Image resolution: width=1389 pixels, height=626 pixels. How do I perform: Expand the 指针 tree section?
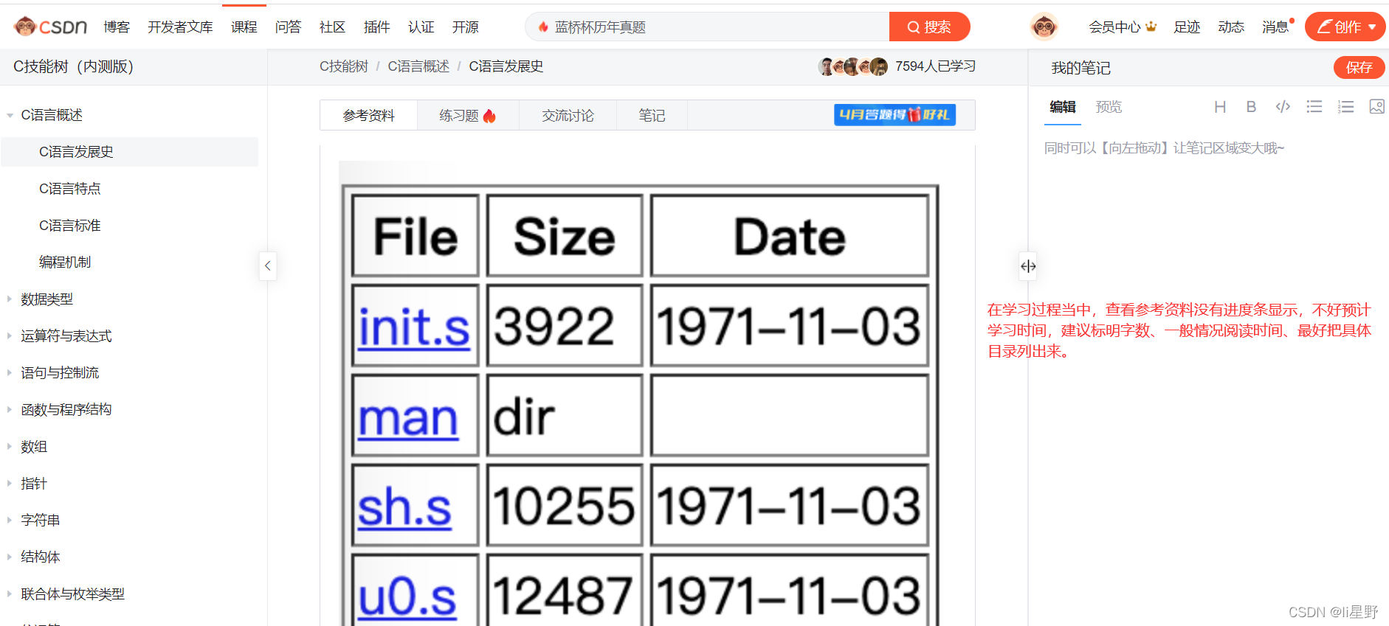click(x=10, y=484)
